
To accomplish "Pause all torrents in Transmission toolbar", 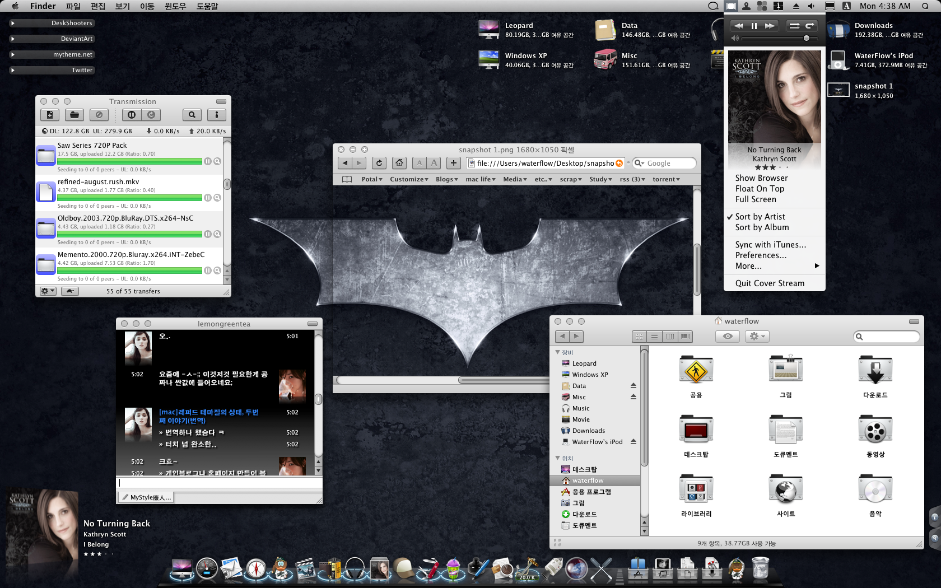I will (132, 115).
